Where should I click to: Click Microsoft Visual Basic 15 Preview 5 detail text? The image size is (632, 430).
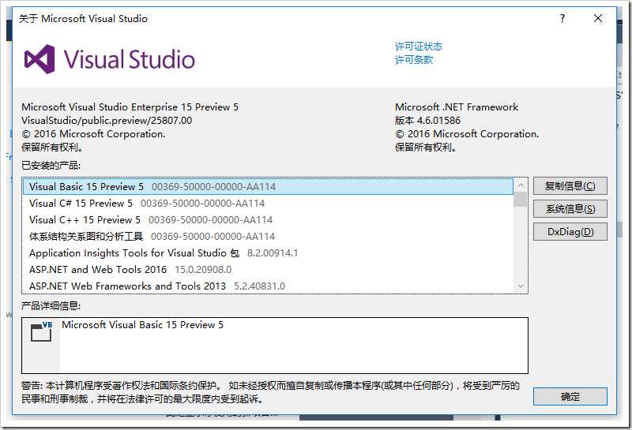[x=142, y=325]
